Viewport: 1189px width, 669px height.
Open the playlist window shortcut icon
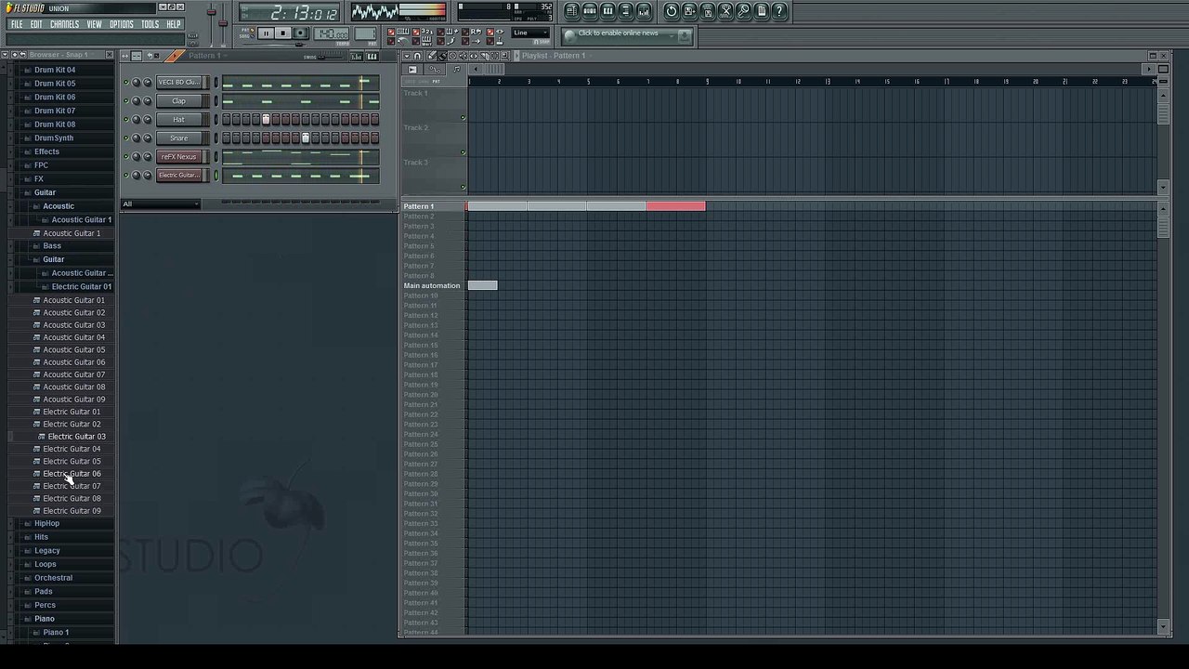coord(571,11)
